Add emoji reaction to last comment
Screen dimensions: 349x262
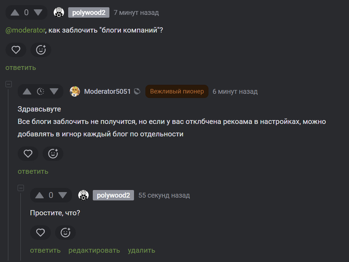coord(65,233)
